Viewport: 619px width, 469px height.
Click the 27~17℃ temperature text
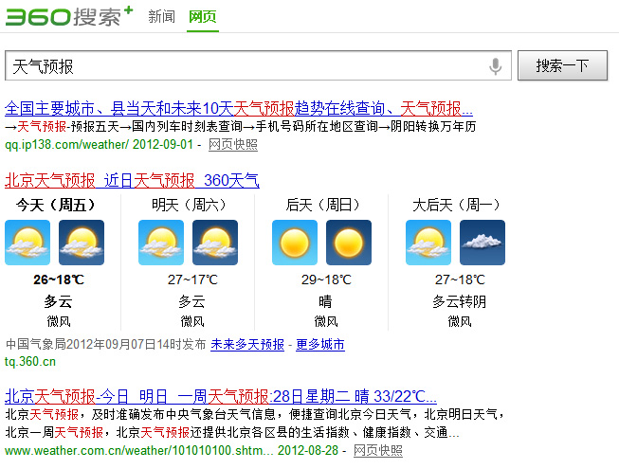pos(192,280)
